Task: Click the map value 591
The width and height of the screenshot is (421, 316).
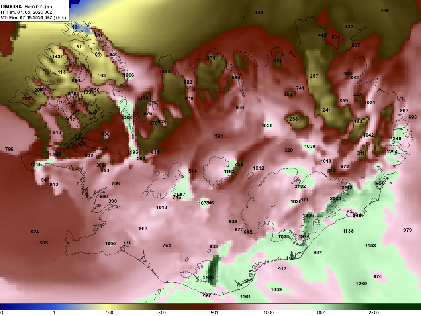Action: tap(219, 136)
